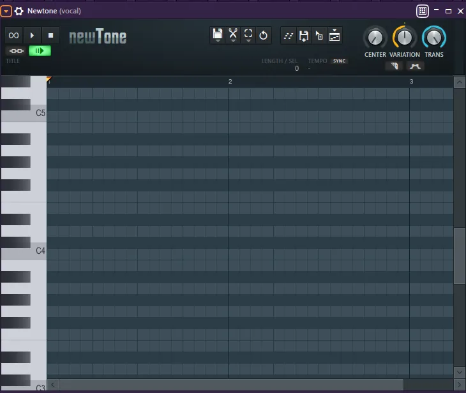Click the detached-window grid icon in title bar
Viewport: 466px width, 393px height.
click(x=422, y=11)
